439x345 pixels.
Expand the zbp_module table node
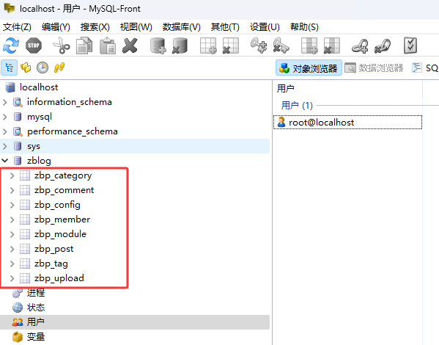[12, 234]
